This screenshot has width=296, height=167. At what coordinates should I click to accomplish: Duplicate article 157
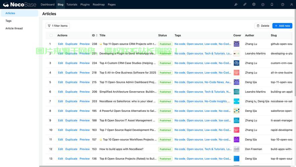point(71,140)
